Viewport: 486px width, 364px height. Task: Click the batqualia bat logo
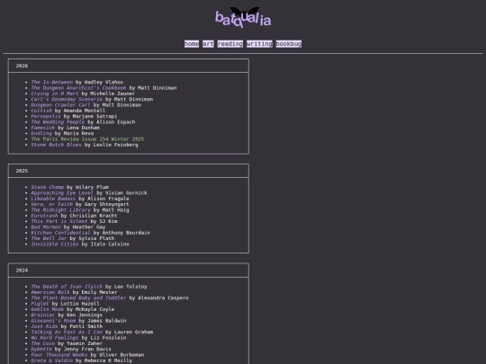[243, 17]
